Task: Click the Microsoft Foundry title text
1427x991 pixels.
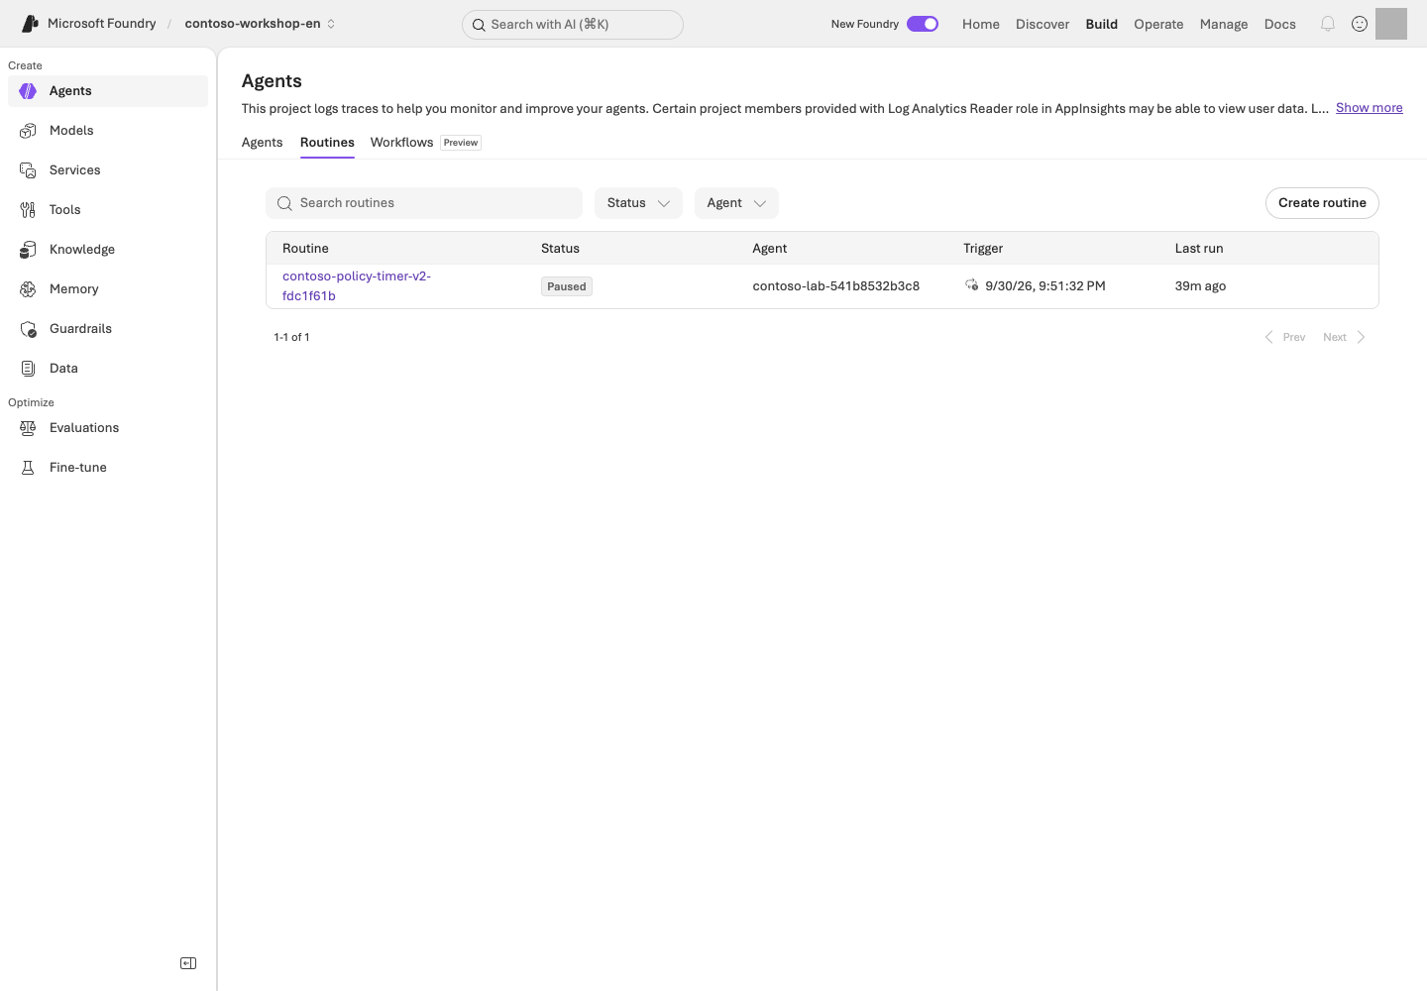Action: pos(102,24)
